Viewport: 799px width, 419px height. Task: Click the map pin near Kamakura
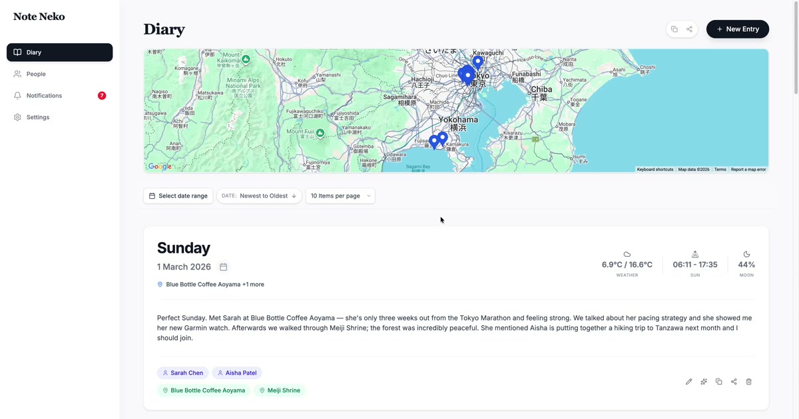coord(443,139)
